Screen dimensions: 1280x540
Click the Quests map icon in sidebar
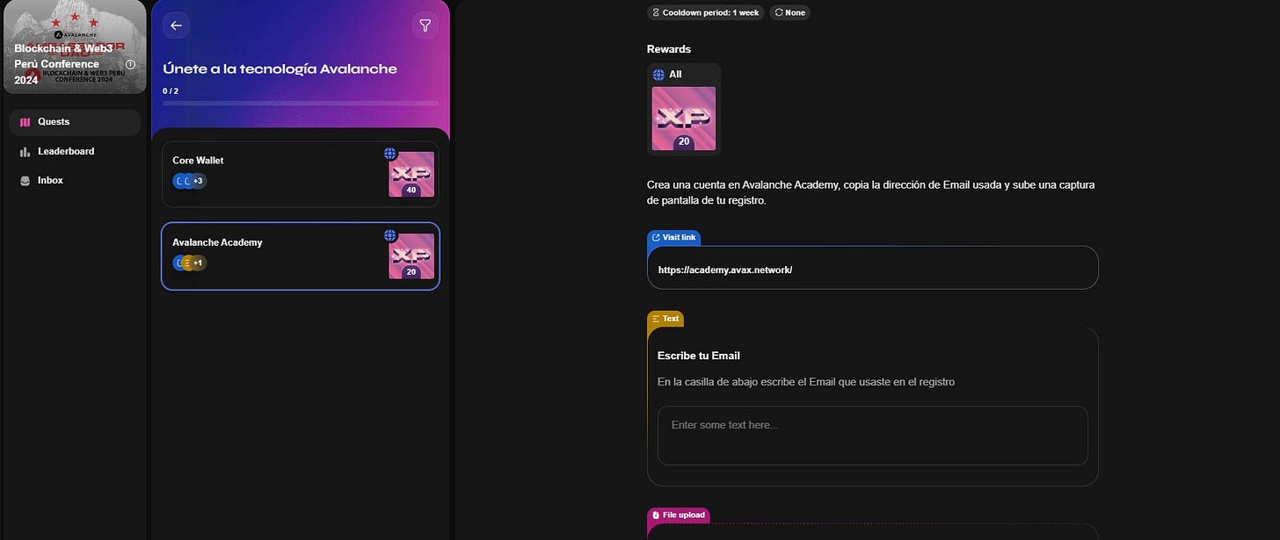point(25,122)
